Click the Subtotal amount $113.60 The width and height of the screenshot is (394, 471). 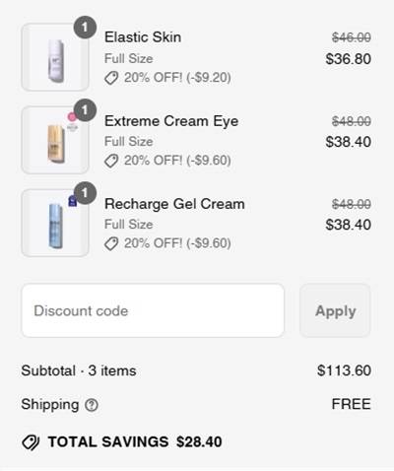(344, 370)
